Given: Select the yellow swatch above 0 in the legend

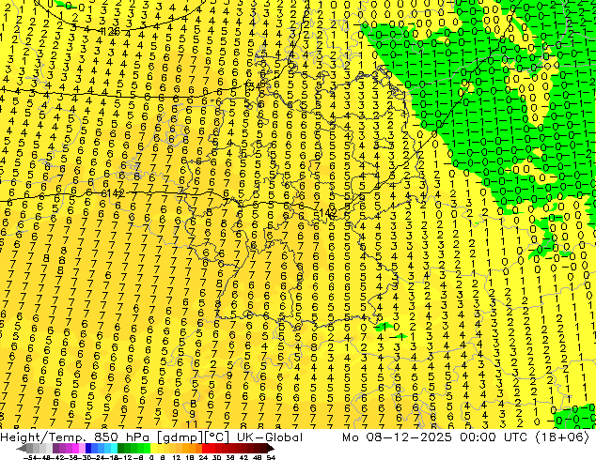Looking at the screenshot, I should (x=153, y=449).
